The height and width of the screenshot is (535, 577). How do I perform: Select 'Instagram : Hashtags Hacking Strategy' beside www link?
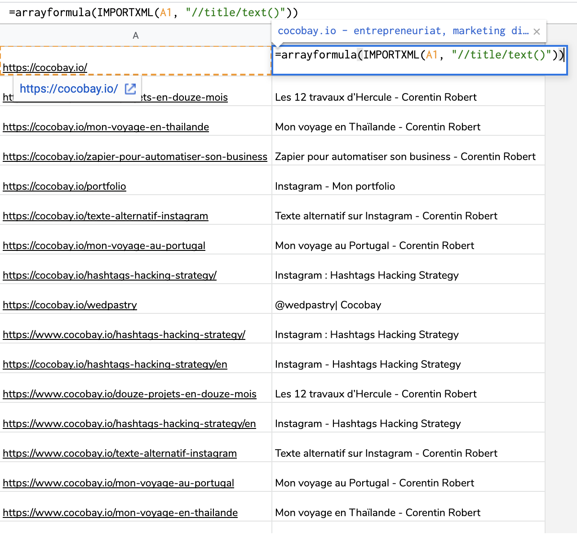point(408,329)
